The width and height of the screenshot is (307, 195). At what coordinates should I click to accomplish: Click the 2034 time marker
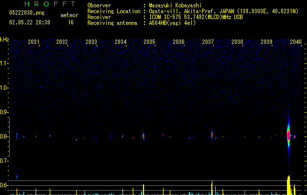point(121,42)
